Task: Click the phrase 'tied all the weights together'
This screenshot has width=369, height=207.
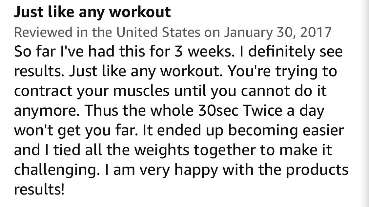Action: (154, 150)
